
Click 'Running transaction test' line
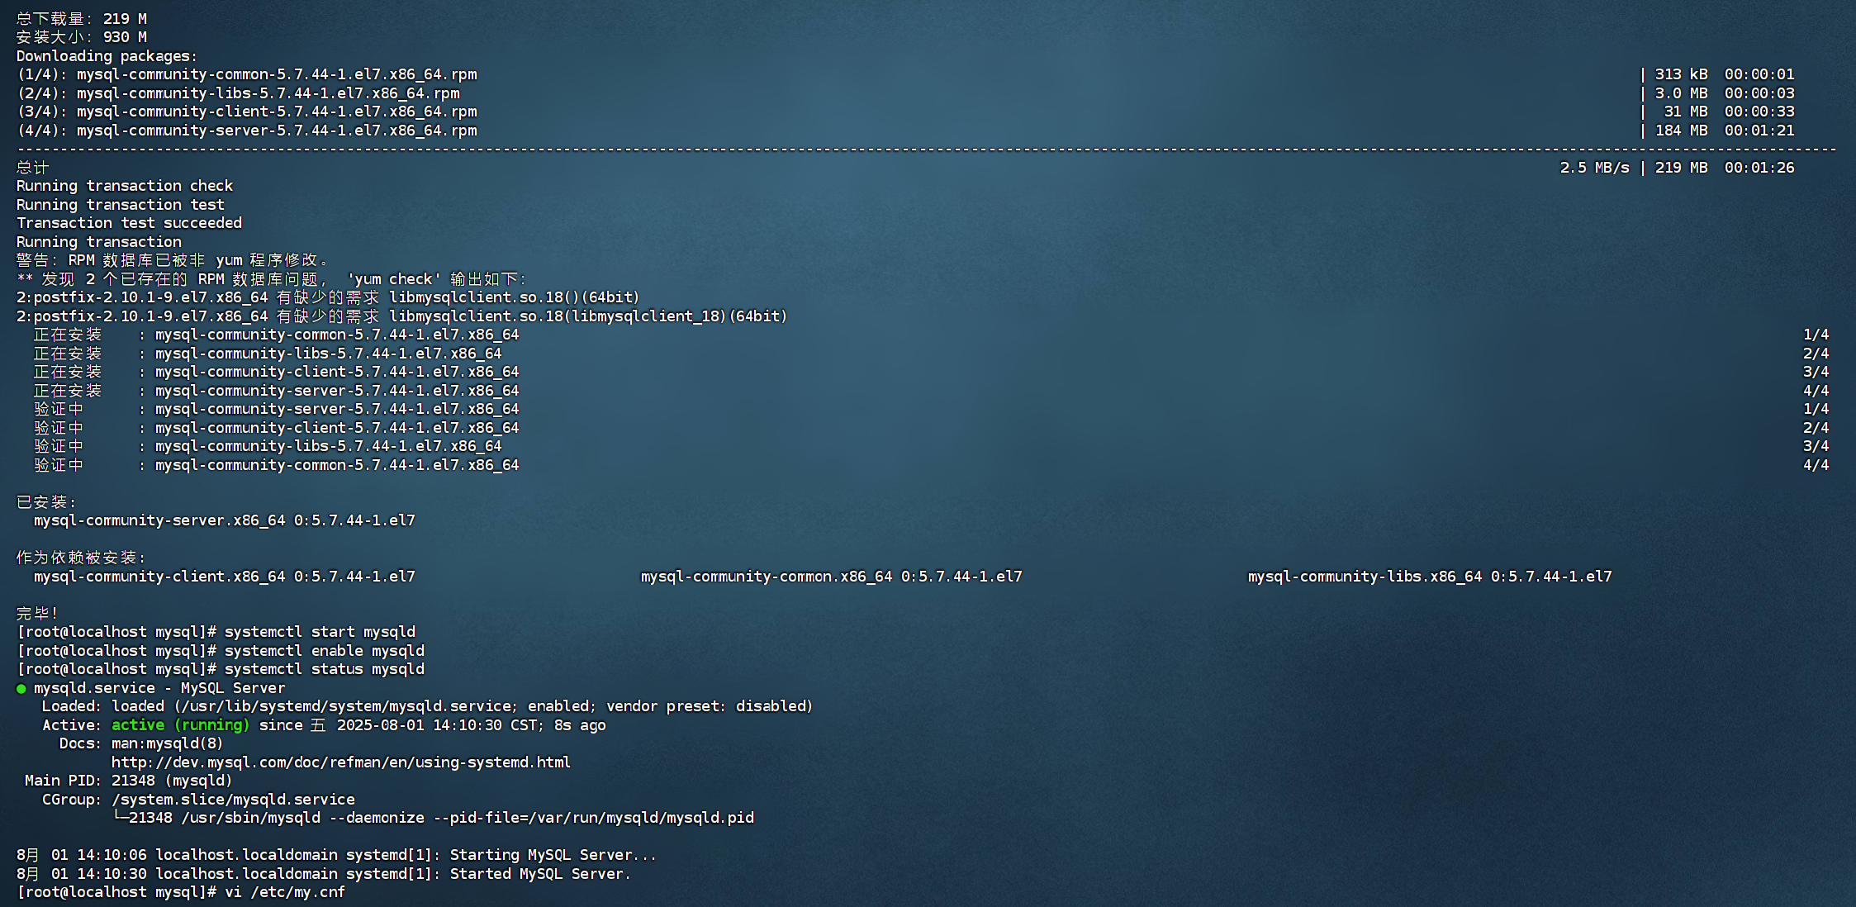121,205
